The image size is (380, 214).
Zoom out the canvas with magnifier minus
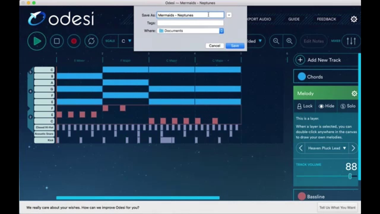click(276, 41)
